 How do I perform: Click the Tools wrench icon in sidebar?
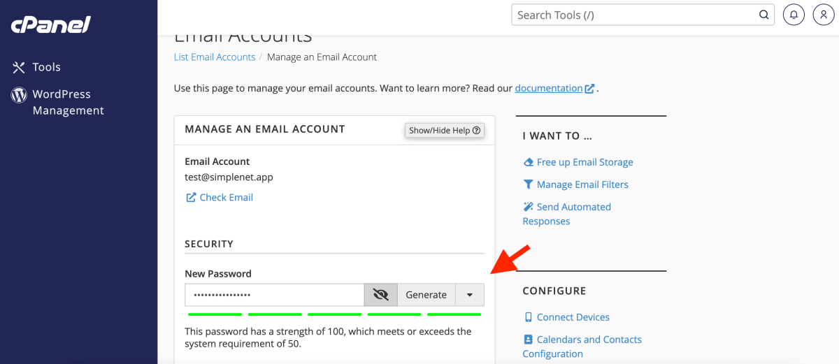19,67
